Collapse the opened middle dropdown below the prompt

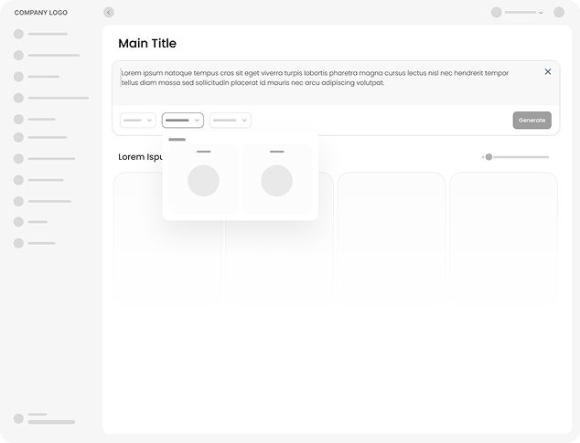tap(183, 120)
